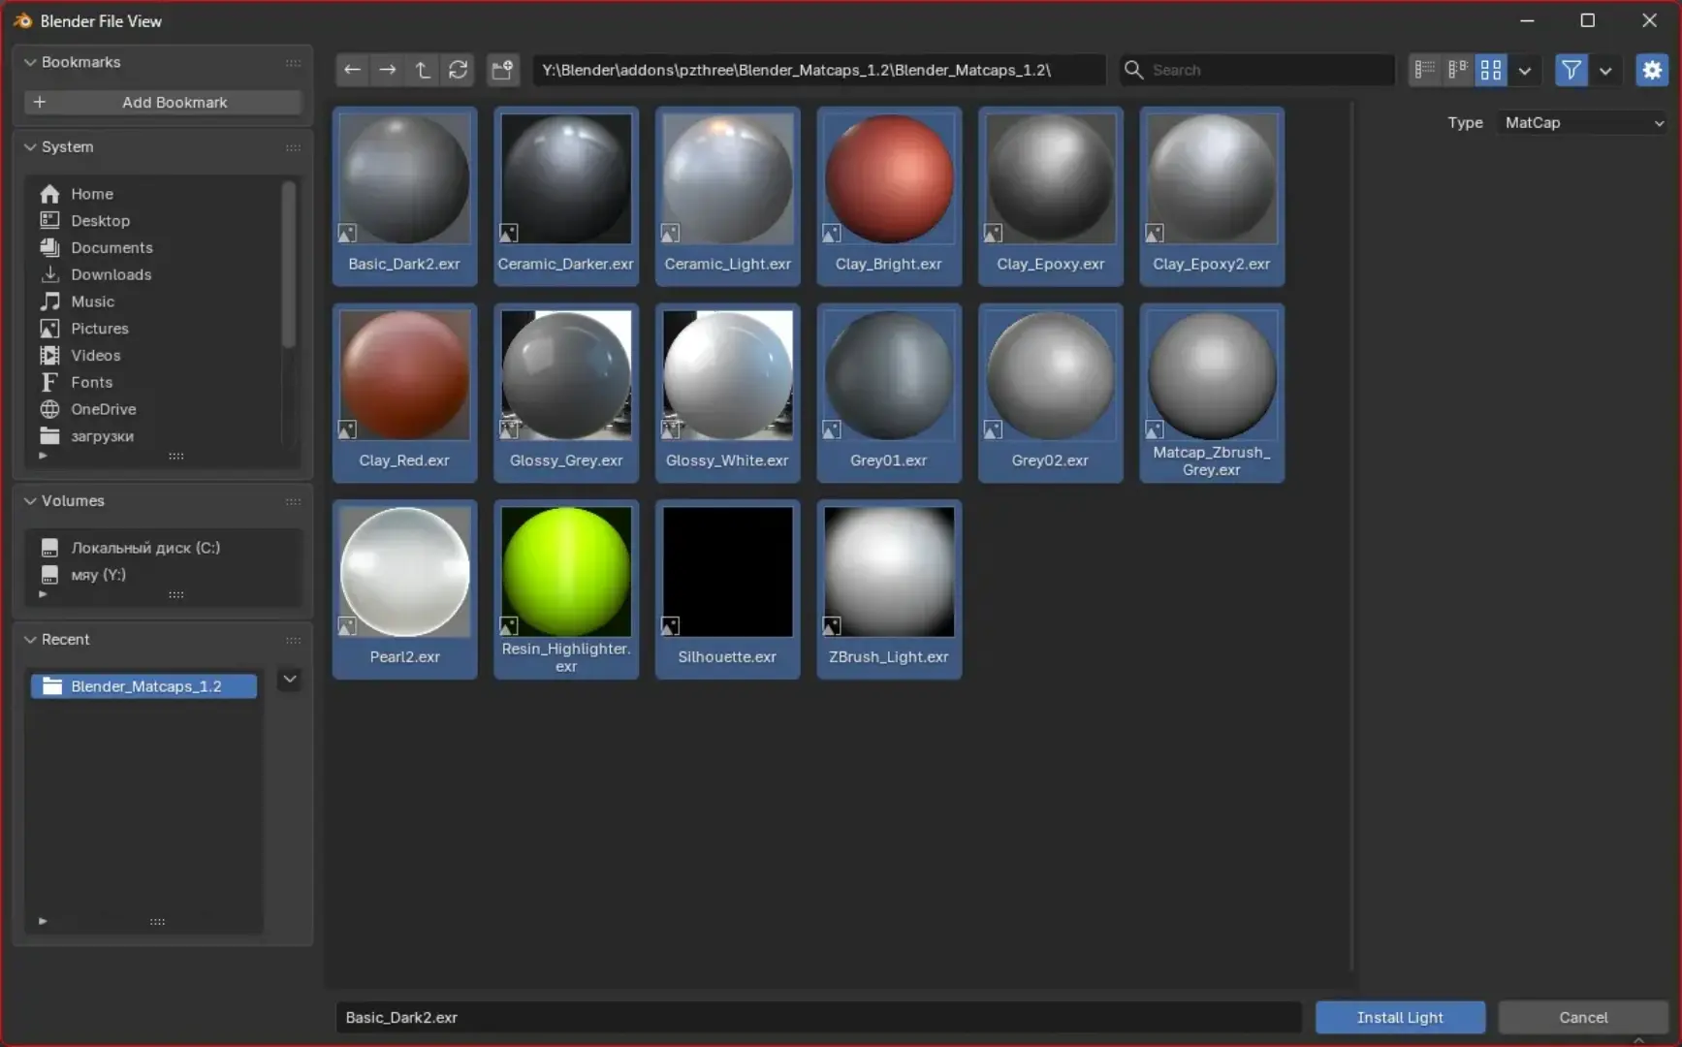Select thumbnail display mode
This screenshot has width=1682, height=1047.
pyautogui.click(x=1491, y=70)
